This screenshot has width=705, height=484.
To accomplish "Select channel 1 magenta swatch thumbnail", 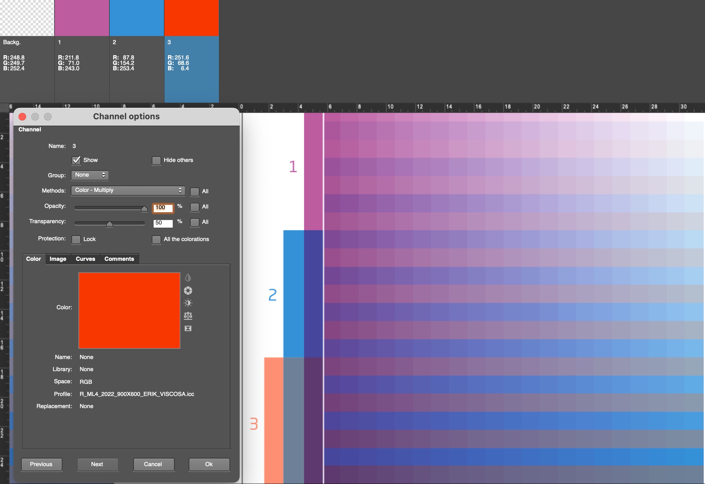I will tap(82, 18).
